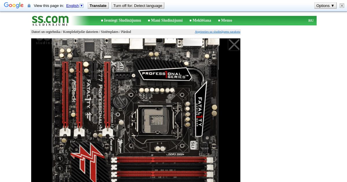Screen dimensions: 347x182
Task: Return to listing via Atgriezties uz sludinājumu sarakstu
Action: coord(217,32)
